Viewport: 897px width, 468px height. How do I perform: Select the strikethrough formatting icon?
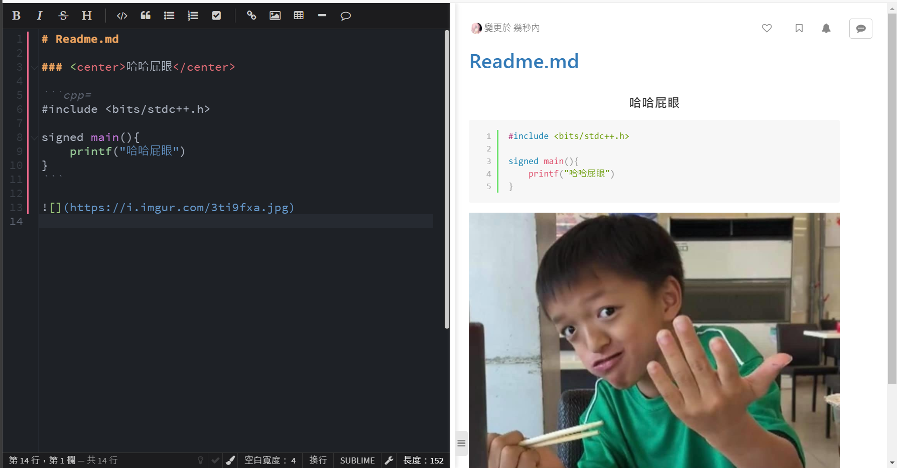click(63, 16)
